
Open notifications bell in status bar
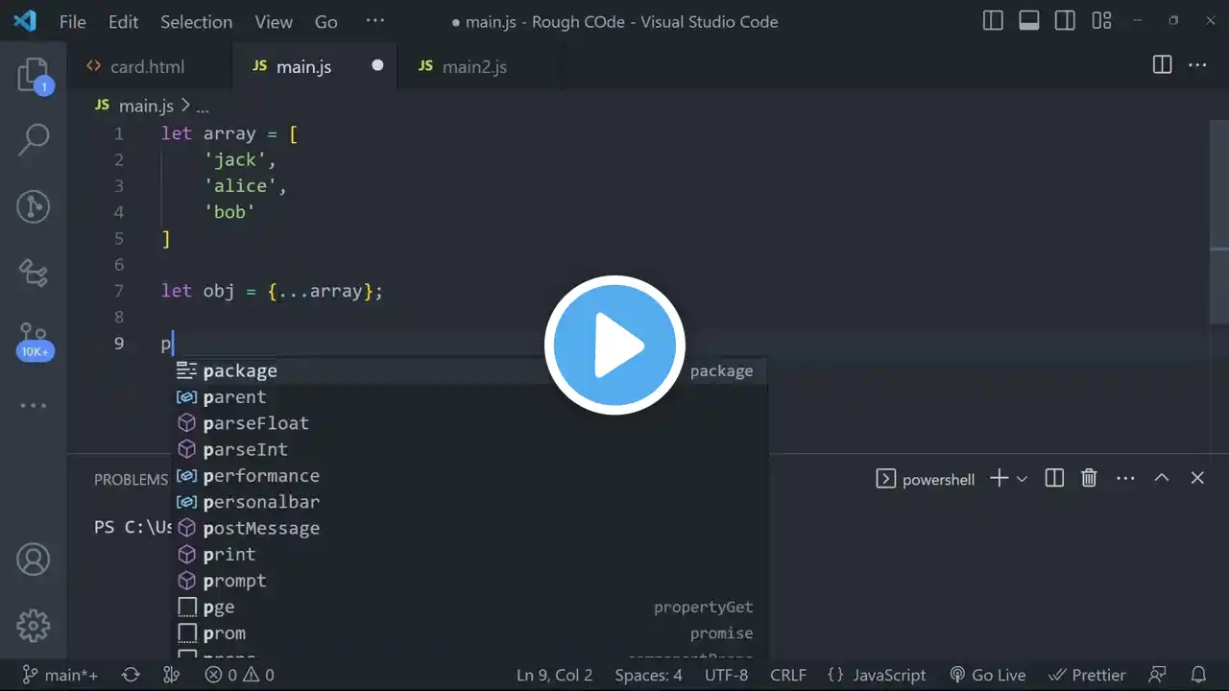[1198, 675]
